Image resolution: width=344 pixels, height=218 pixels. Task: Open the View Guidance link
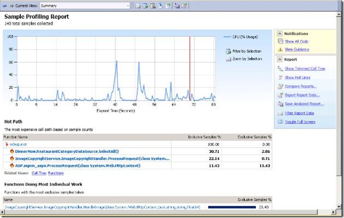click(297, 49)
